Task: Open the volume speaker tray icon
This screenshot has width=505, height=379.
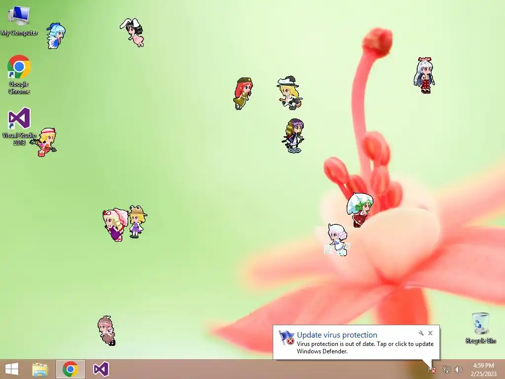Action: (x=459, y=370)
